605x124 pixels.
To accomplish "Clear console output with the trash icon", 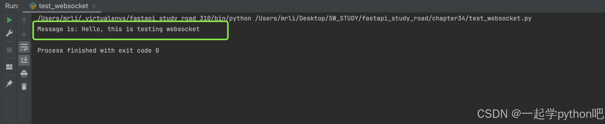I will click(24, 87).
